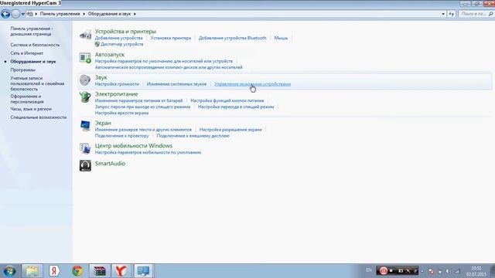Click HyperCam red pause button in taskbar
495x278 pixels.
[x=384, y=271]
